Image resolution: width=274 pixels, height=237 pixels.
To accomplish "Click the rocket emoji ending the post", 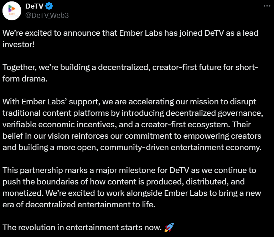I will 169,227.
